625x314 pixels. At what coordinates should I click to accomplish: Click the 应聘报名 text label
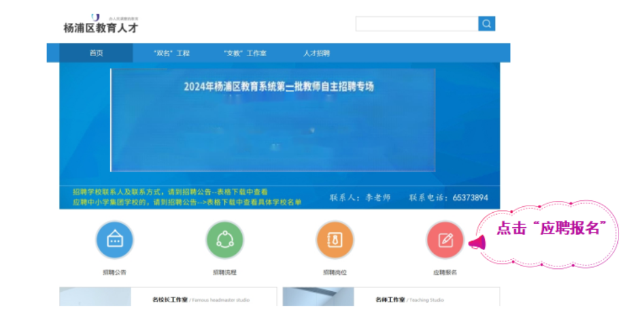click(x=445, y=272)
